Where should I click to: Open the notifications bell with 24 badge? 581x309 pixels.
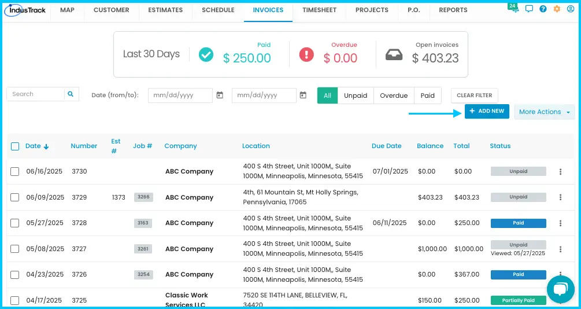point(515,9)
